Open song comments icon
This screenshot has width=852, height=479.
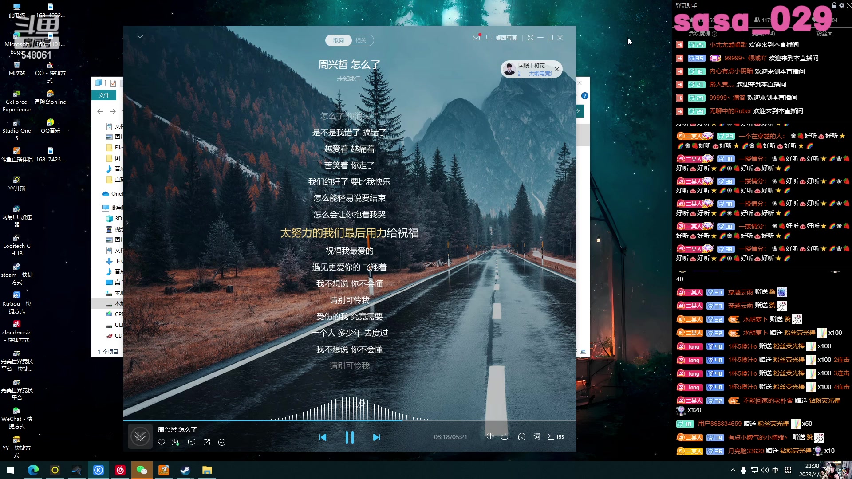coord(192,442)
